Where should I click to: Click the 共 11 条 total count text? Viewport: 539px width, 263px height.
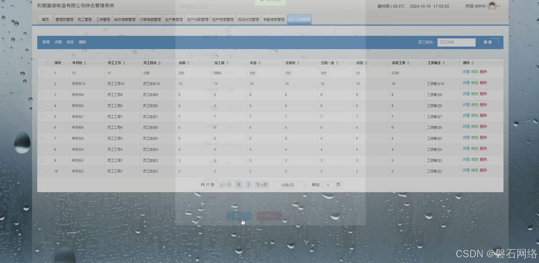pos(207,185)
